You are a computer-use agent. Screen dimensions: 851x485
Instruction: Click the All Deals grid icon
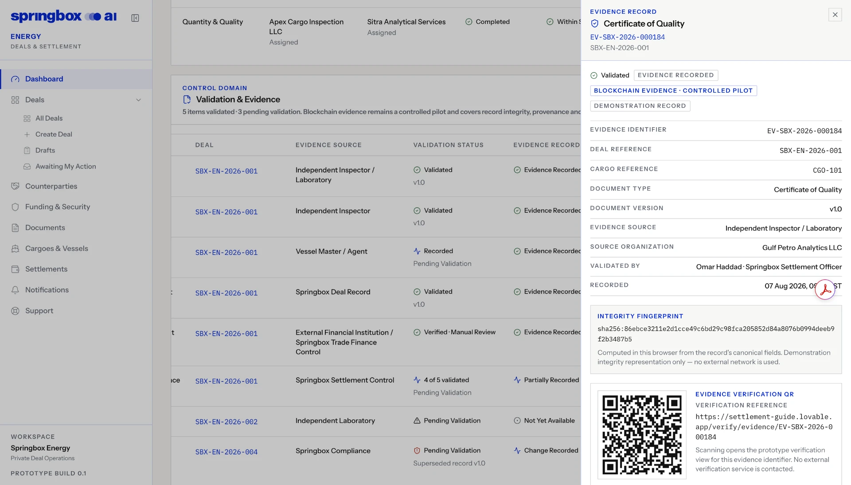(27, 118)
